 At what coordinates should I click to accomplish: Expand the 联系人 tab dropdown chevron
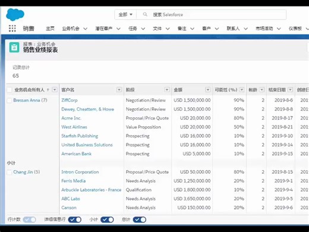(245, 29)
